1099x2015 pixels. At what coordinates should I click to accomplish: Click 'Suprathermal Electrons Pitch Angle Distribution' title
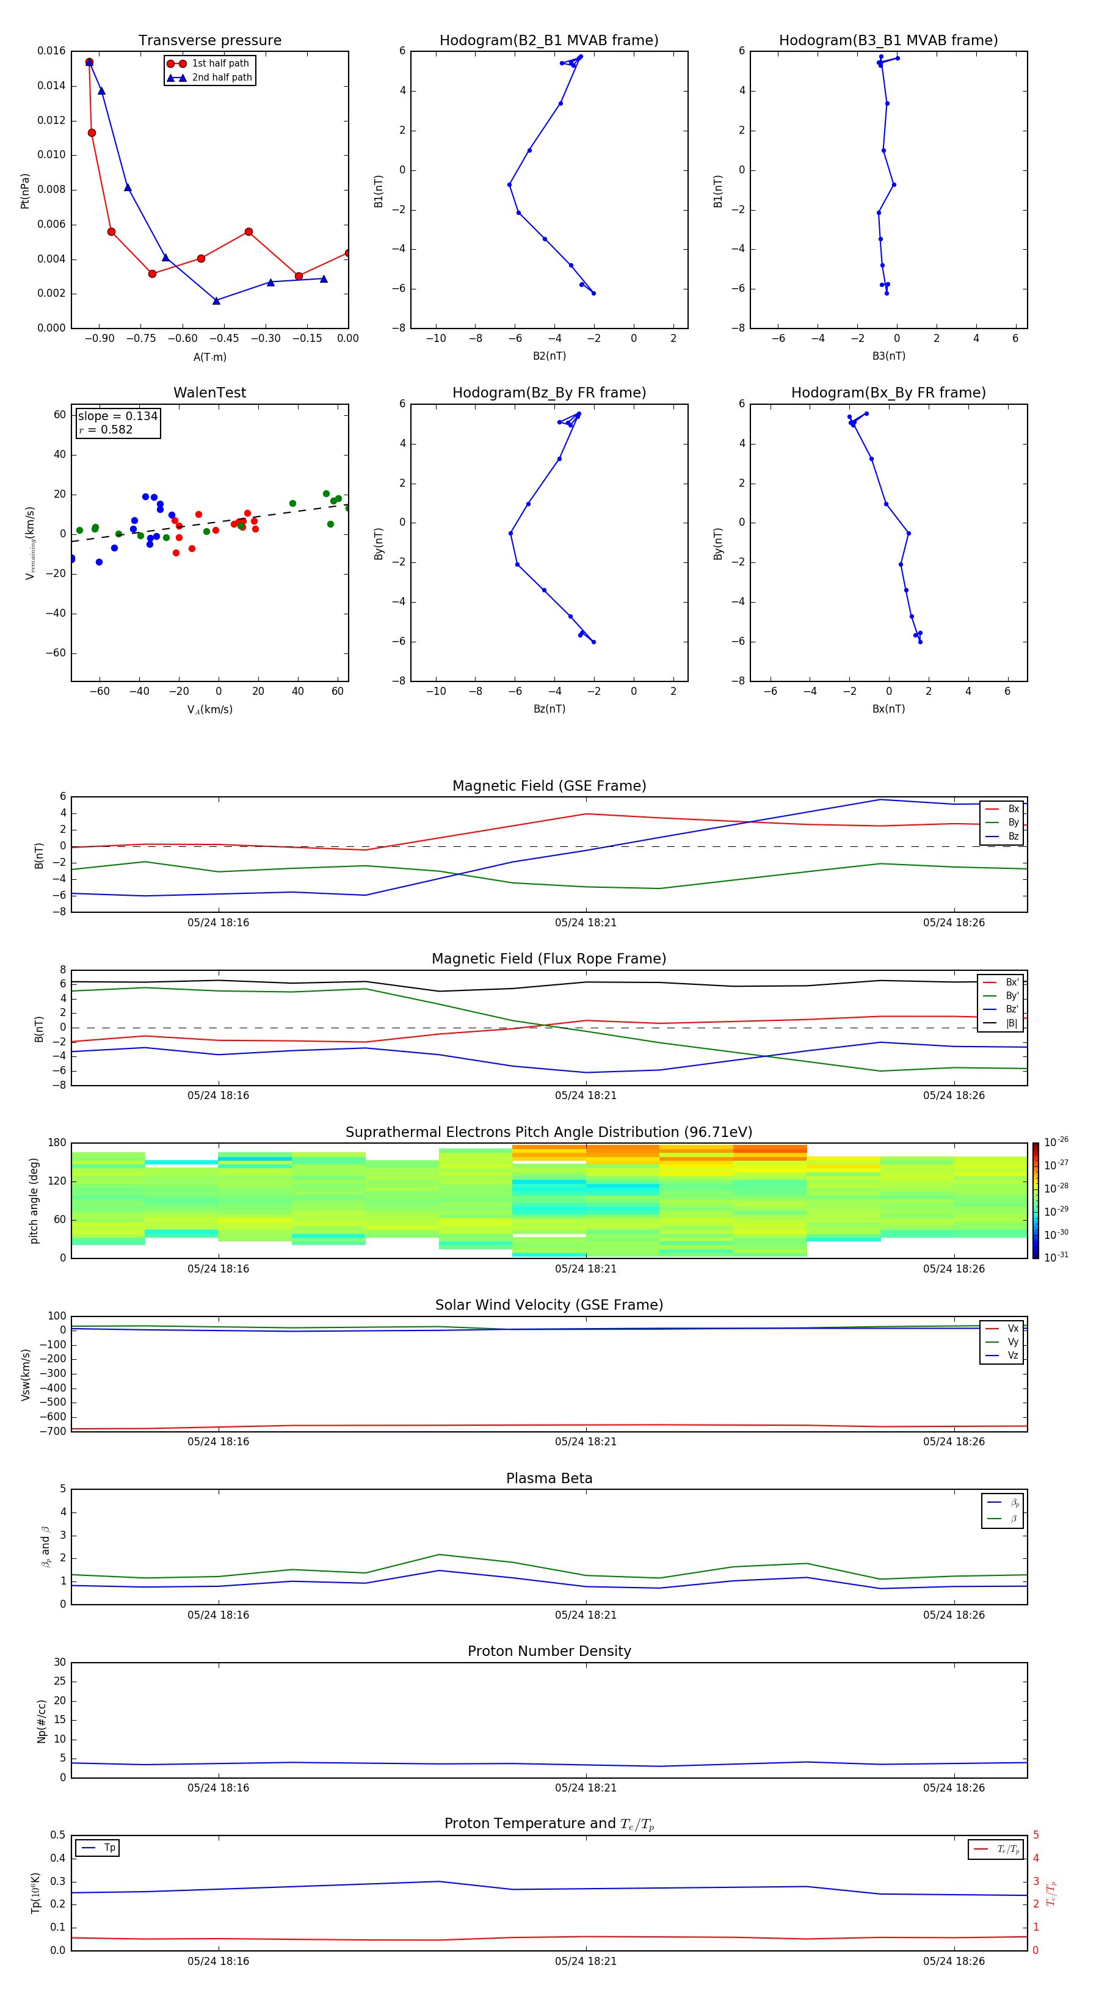pos(549,1132)
